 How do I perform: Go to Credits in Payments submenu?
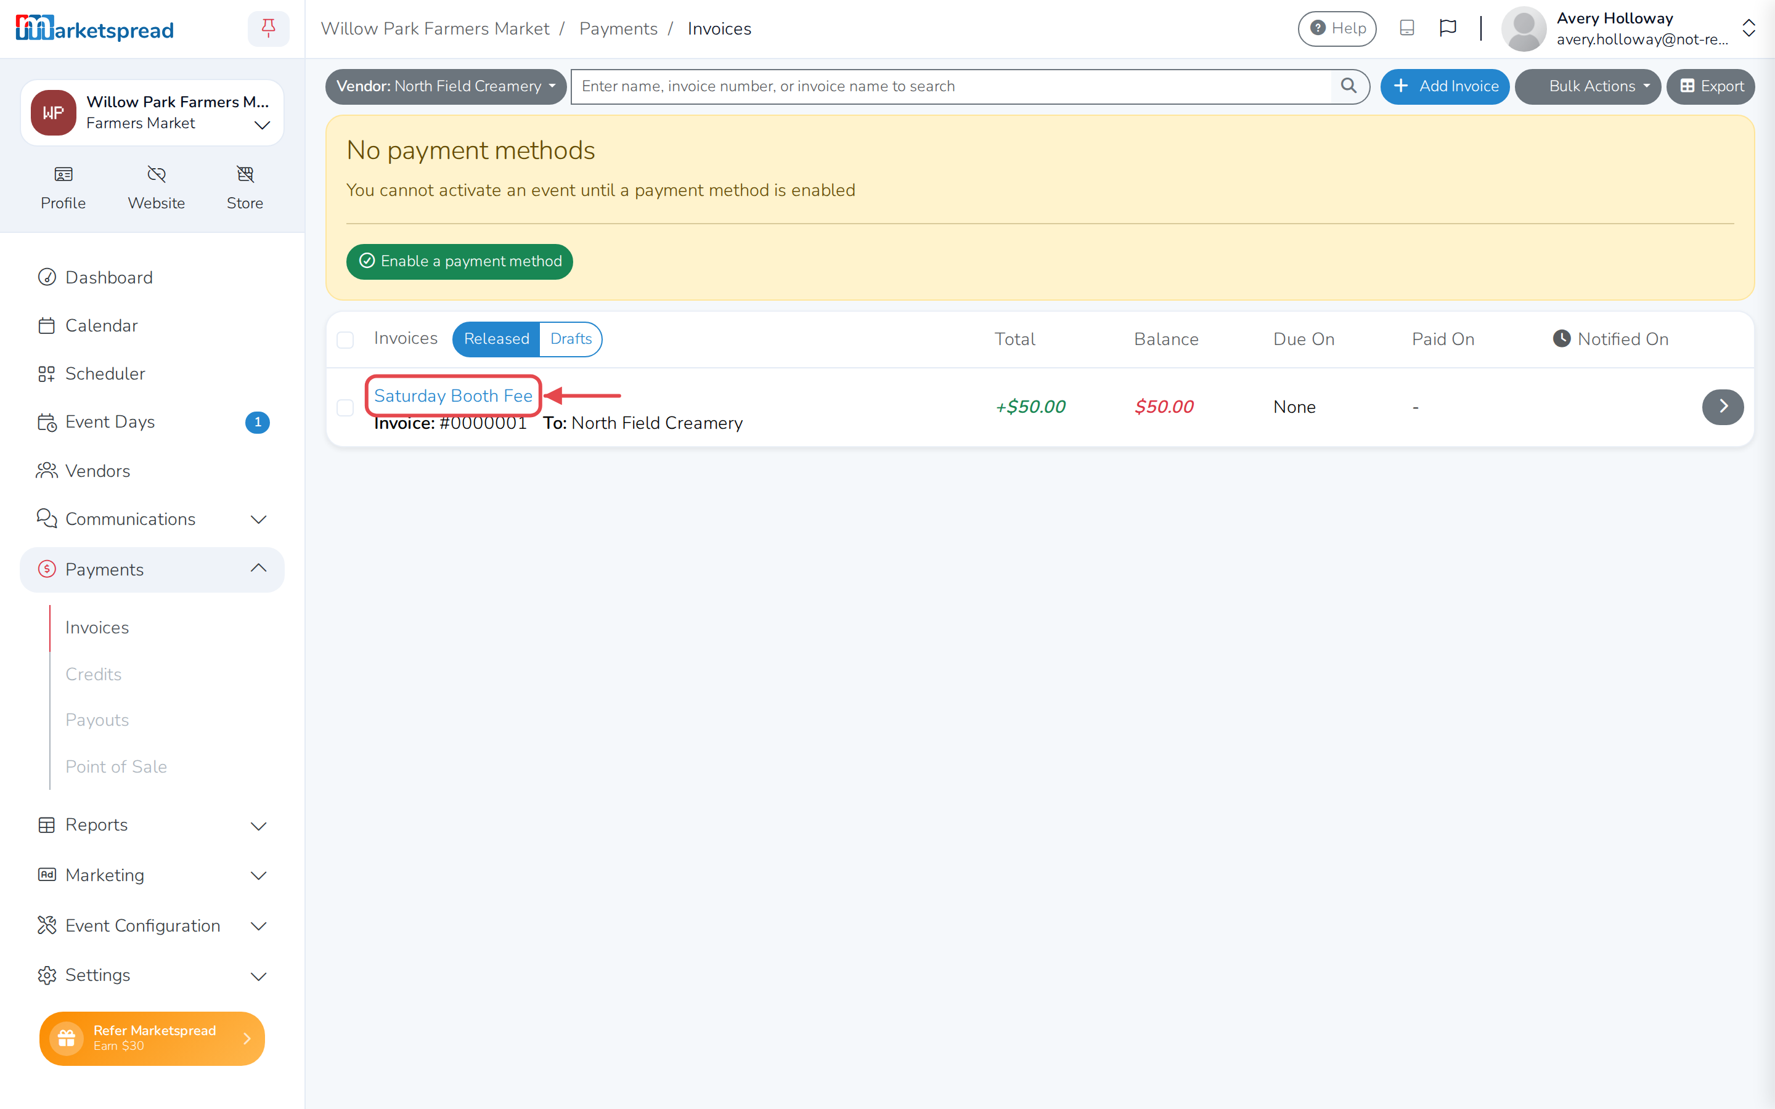(93, 674)
